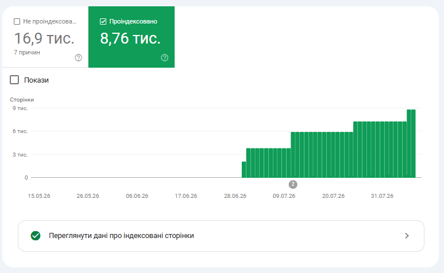Open help icon on Проіндексовано card
Image resolution: width=444 pixels, height=273 pixels.
click(x=164, y=58)
